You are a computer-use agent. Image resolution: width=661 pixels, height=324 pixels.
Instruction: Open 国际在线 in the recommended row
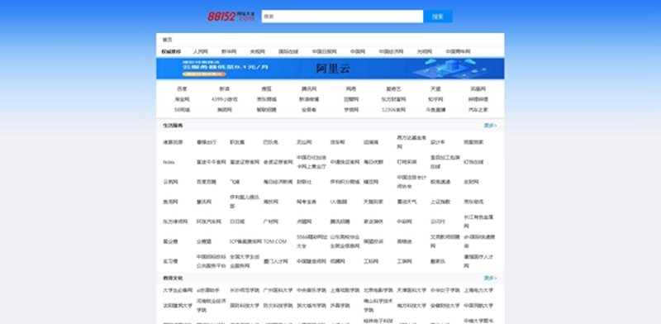(x=288, y=51)
